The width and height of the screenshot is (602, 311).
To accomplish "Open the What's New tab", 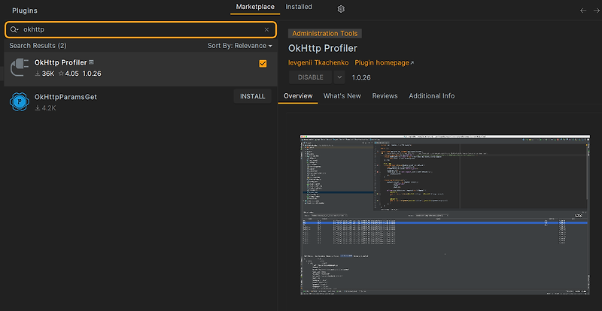I will (342, 96).
